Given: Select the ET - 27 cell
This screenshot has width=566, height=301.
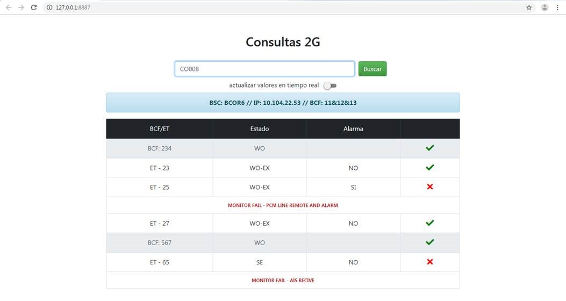Looking at the screenshot, I should click(159, 224).
